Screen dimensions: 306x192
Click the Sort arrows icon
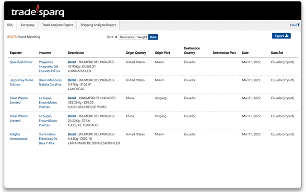tap(116, 37)
